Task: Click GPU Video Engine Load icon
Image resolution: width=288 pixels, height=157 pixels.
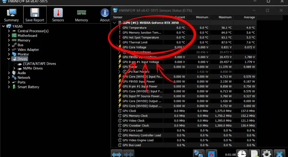Action: pyautogui.click(x=120, y=140)
